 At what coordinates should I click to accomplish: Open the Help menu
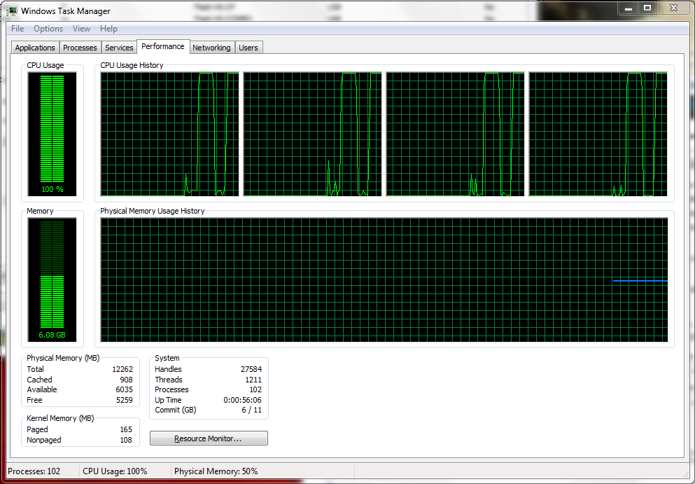pos(108,29)
